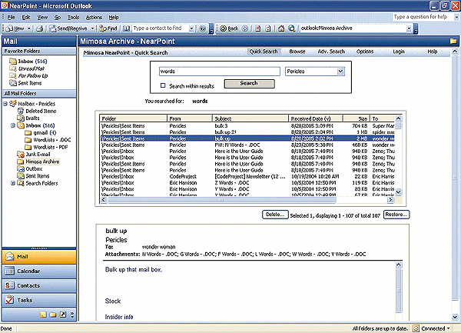Click the Search button

click(249, 83)
